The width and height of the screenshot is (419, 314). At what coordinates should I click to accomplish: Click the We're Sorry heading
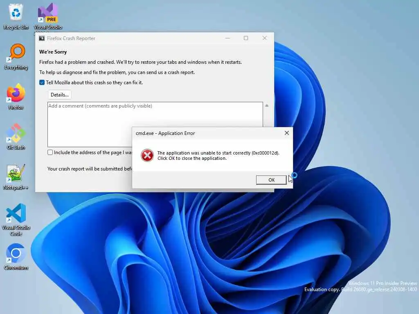coord(53,52)
